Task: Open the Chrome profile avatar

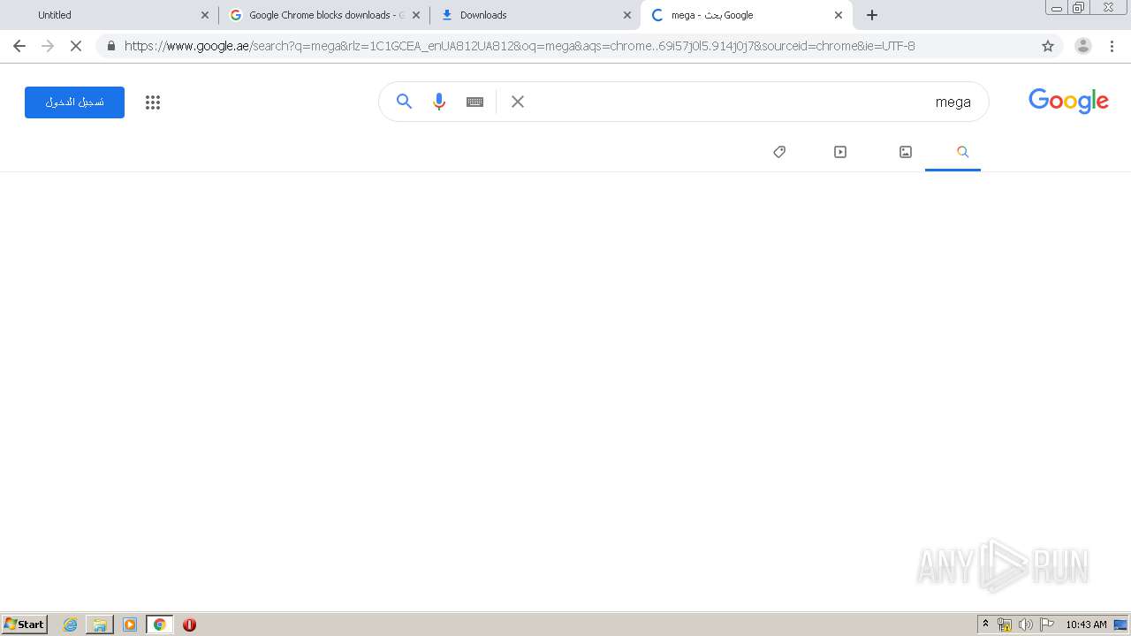Action: (x=1082, y=46)
